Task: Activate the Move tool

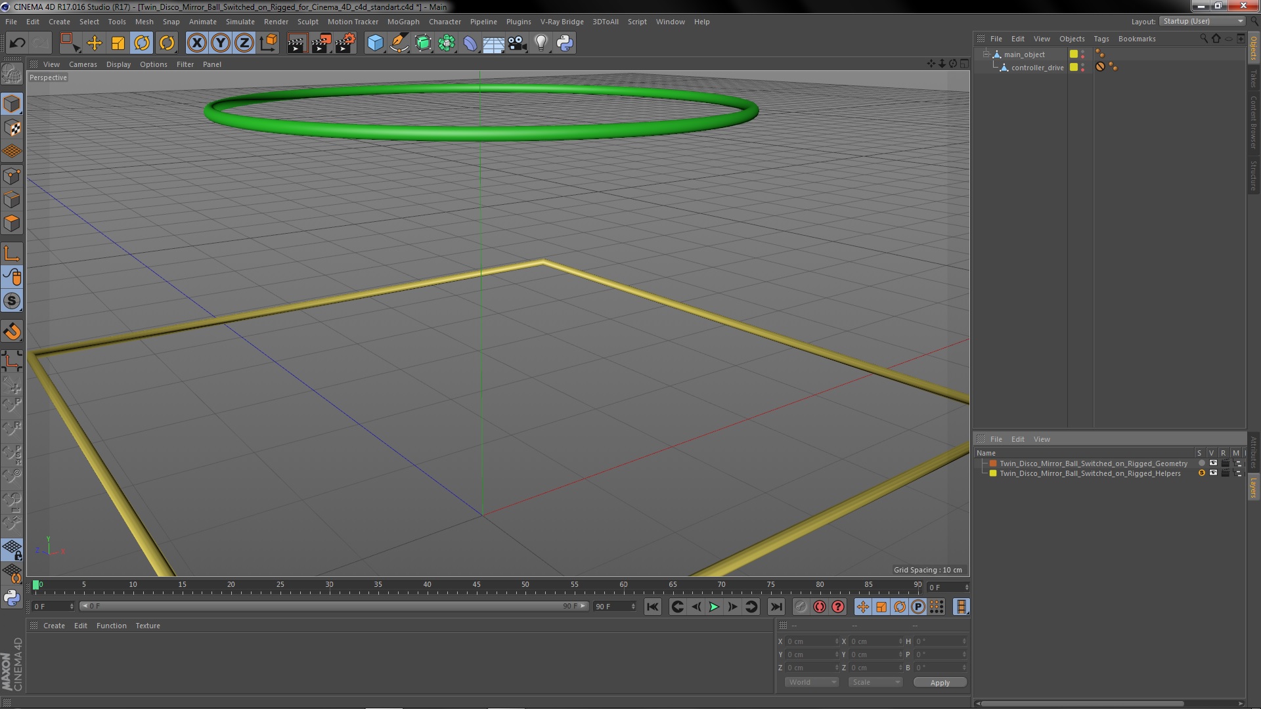Action: pyautogui.click(x=95, y=43)
